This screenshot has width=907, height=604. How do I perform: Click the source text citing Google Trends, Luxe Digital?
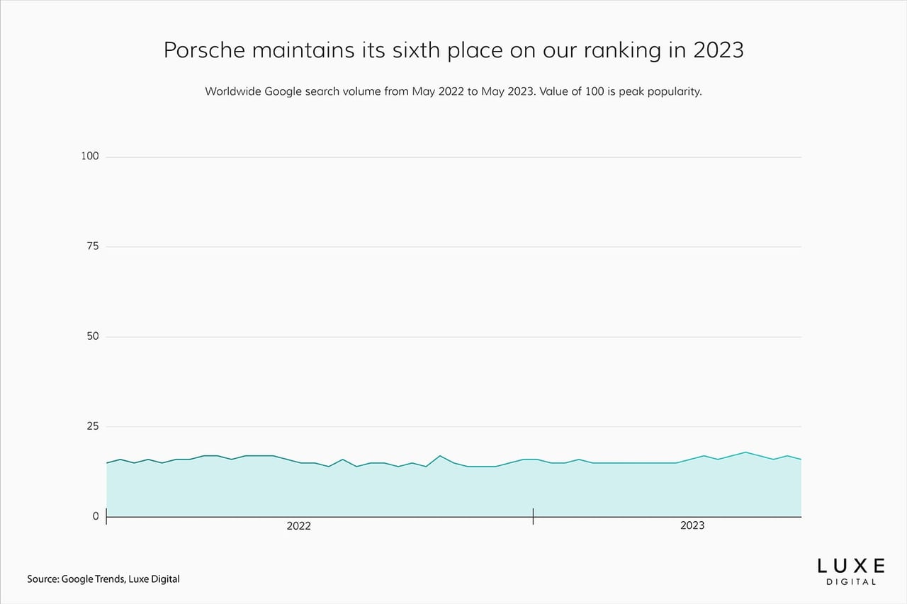[103, 579]
